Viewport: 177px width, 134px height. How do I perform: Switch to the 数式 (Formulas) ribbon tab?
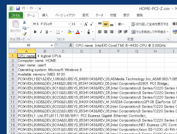coord(86,15)
